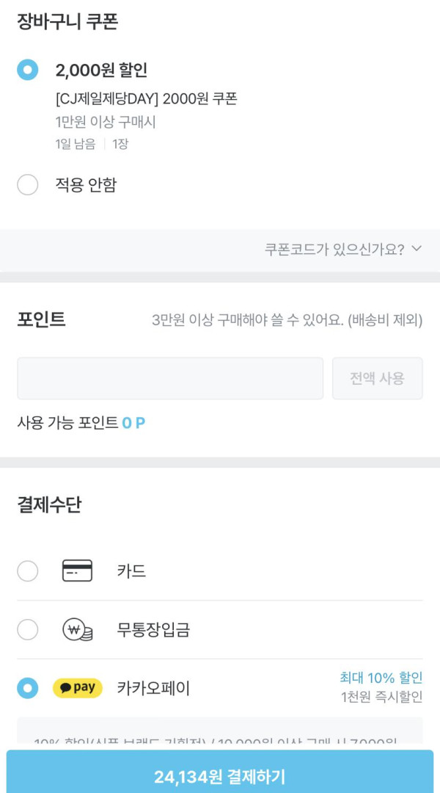Click the 쿠폰코드가 있으신가요? text
440x793 pixels.
(x=334, y=250)
